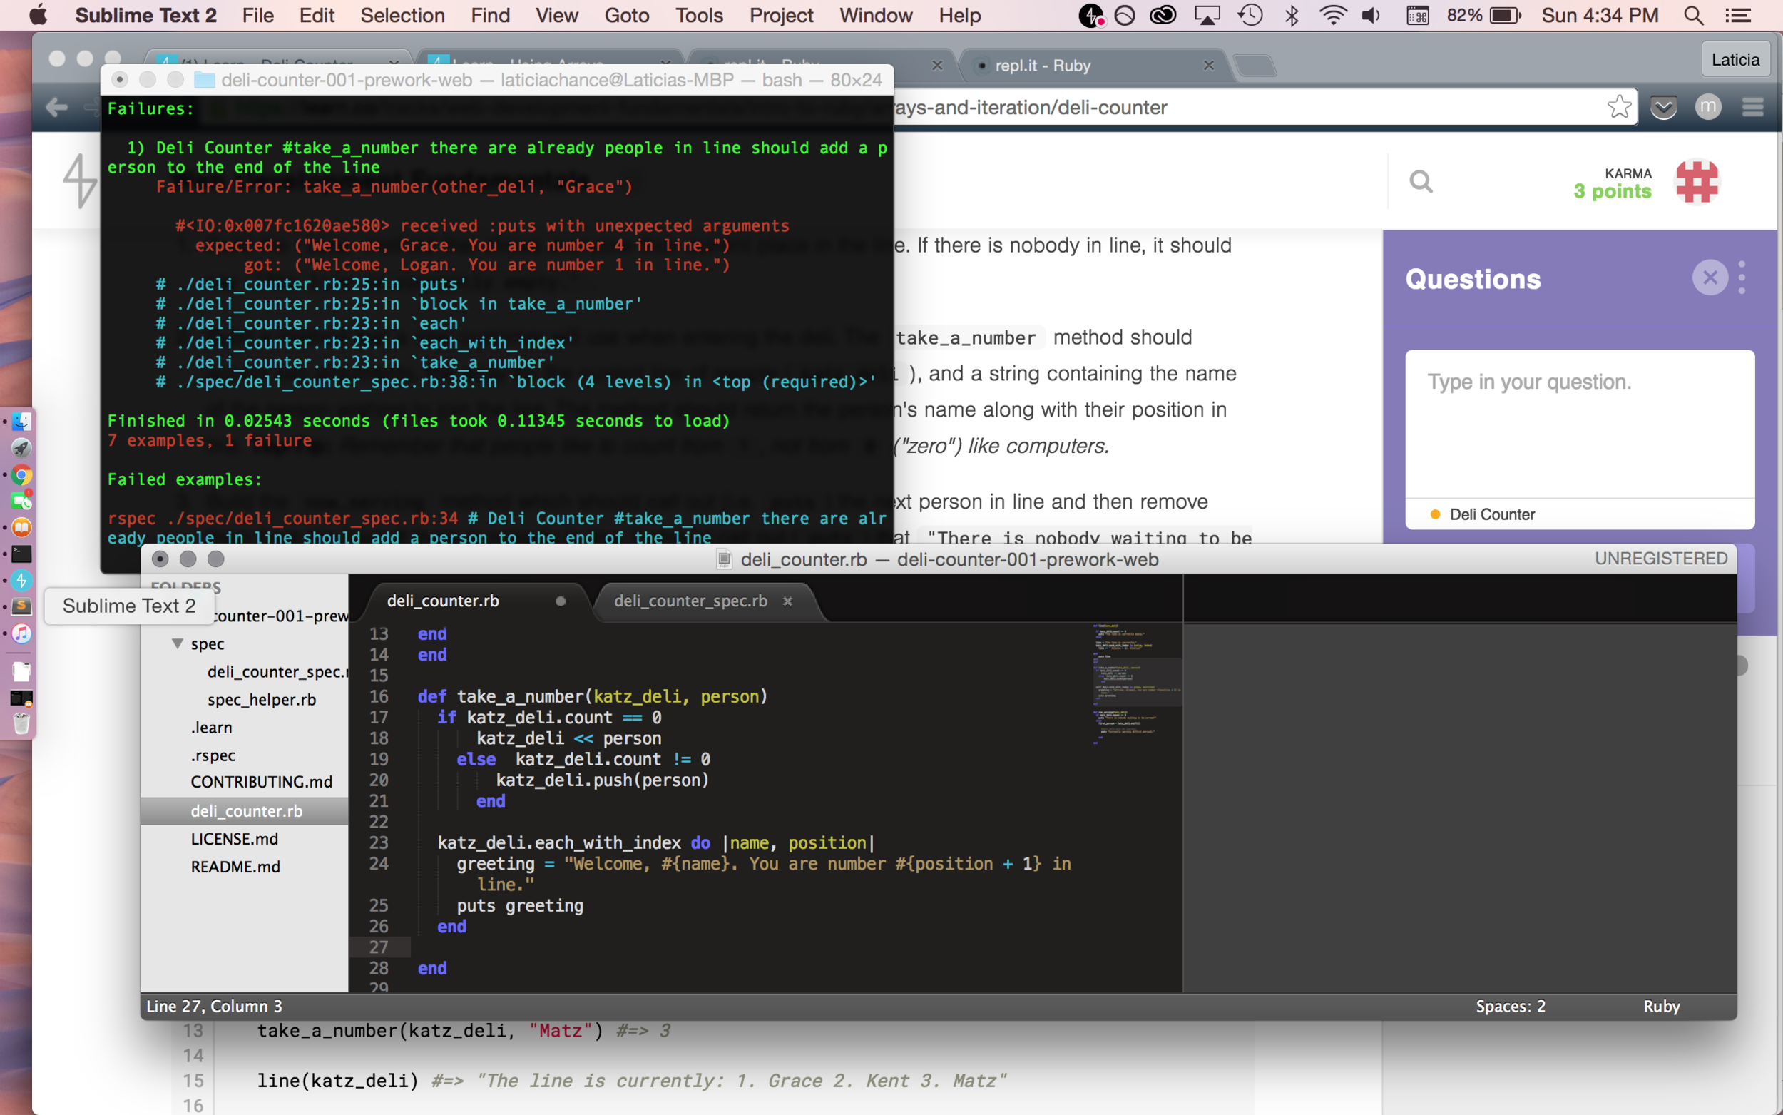Click the question text field
The width and height of the screenshot is (1783, 1115).
point(1580,424)
